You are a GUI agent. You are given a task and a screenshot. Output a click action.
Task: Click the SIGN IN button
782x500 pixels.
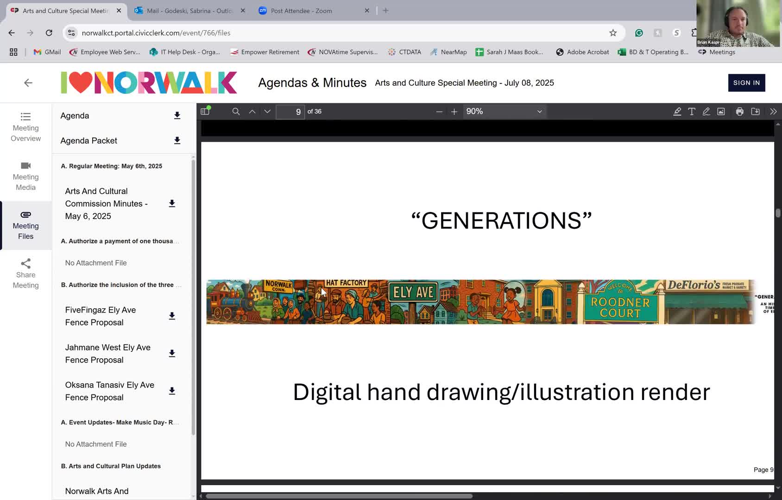coord(746,83)
